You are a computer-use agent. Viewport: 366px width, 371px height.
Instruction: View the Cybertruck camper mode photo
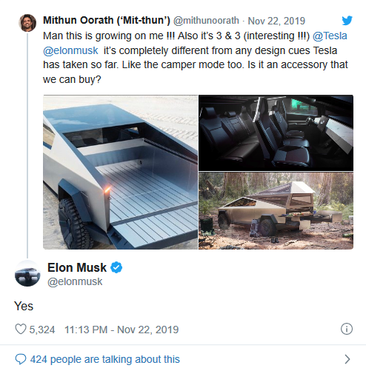[x=276, y=211]
